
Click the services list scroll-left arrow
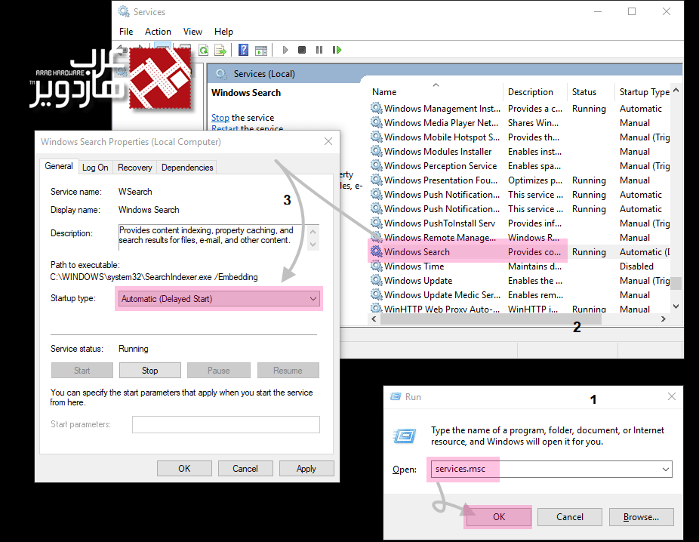click(374, 319)
